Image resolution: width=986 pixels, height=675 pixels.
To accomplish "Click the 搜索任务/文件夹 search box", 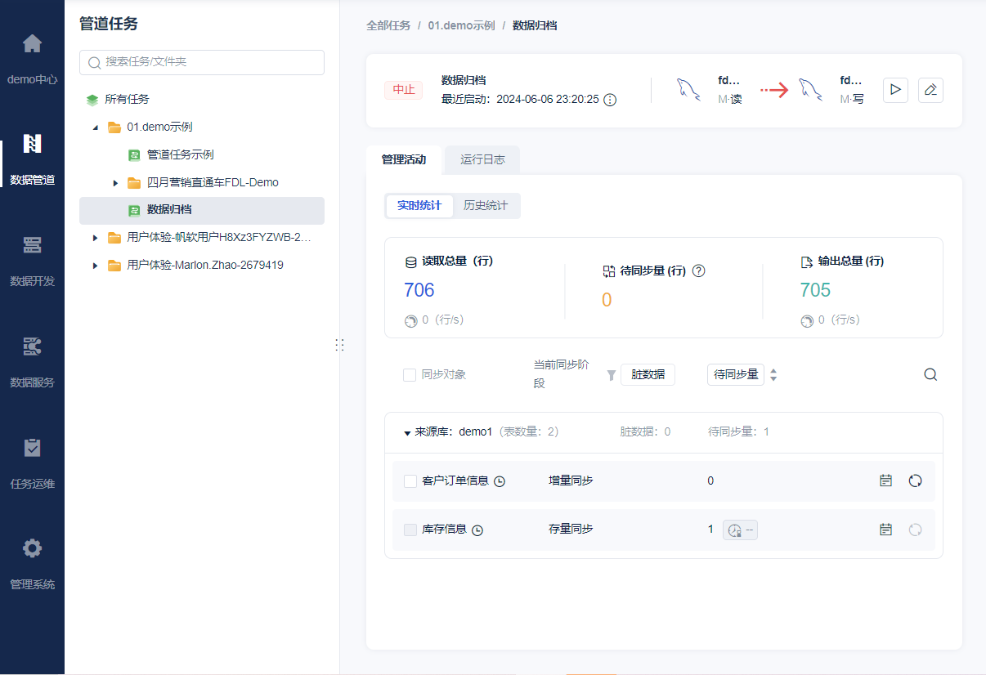I will tap(202, 62).
